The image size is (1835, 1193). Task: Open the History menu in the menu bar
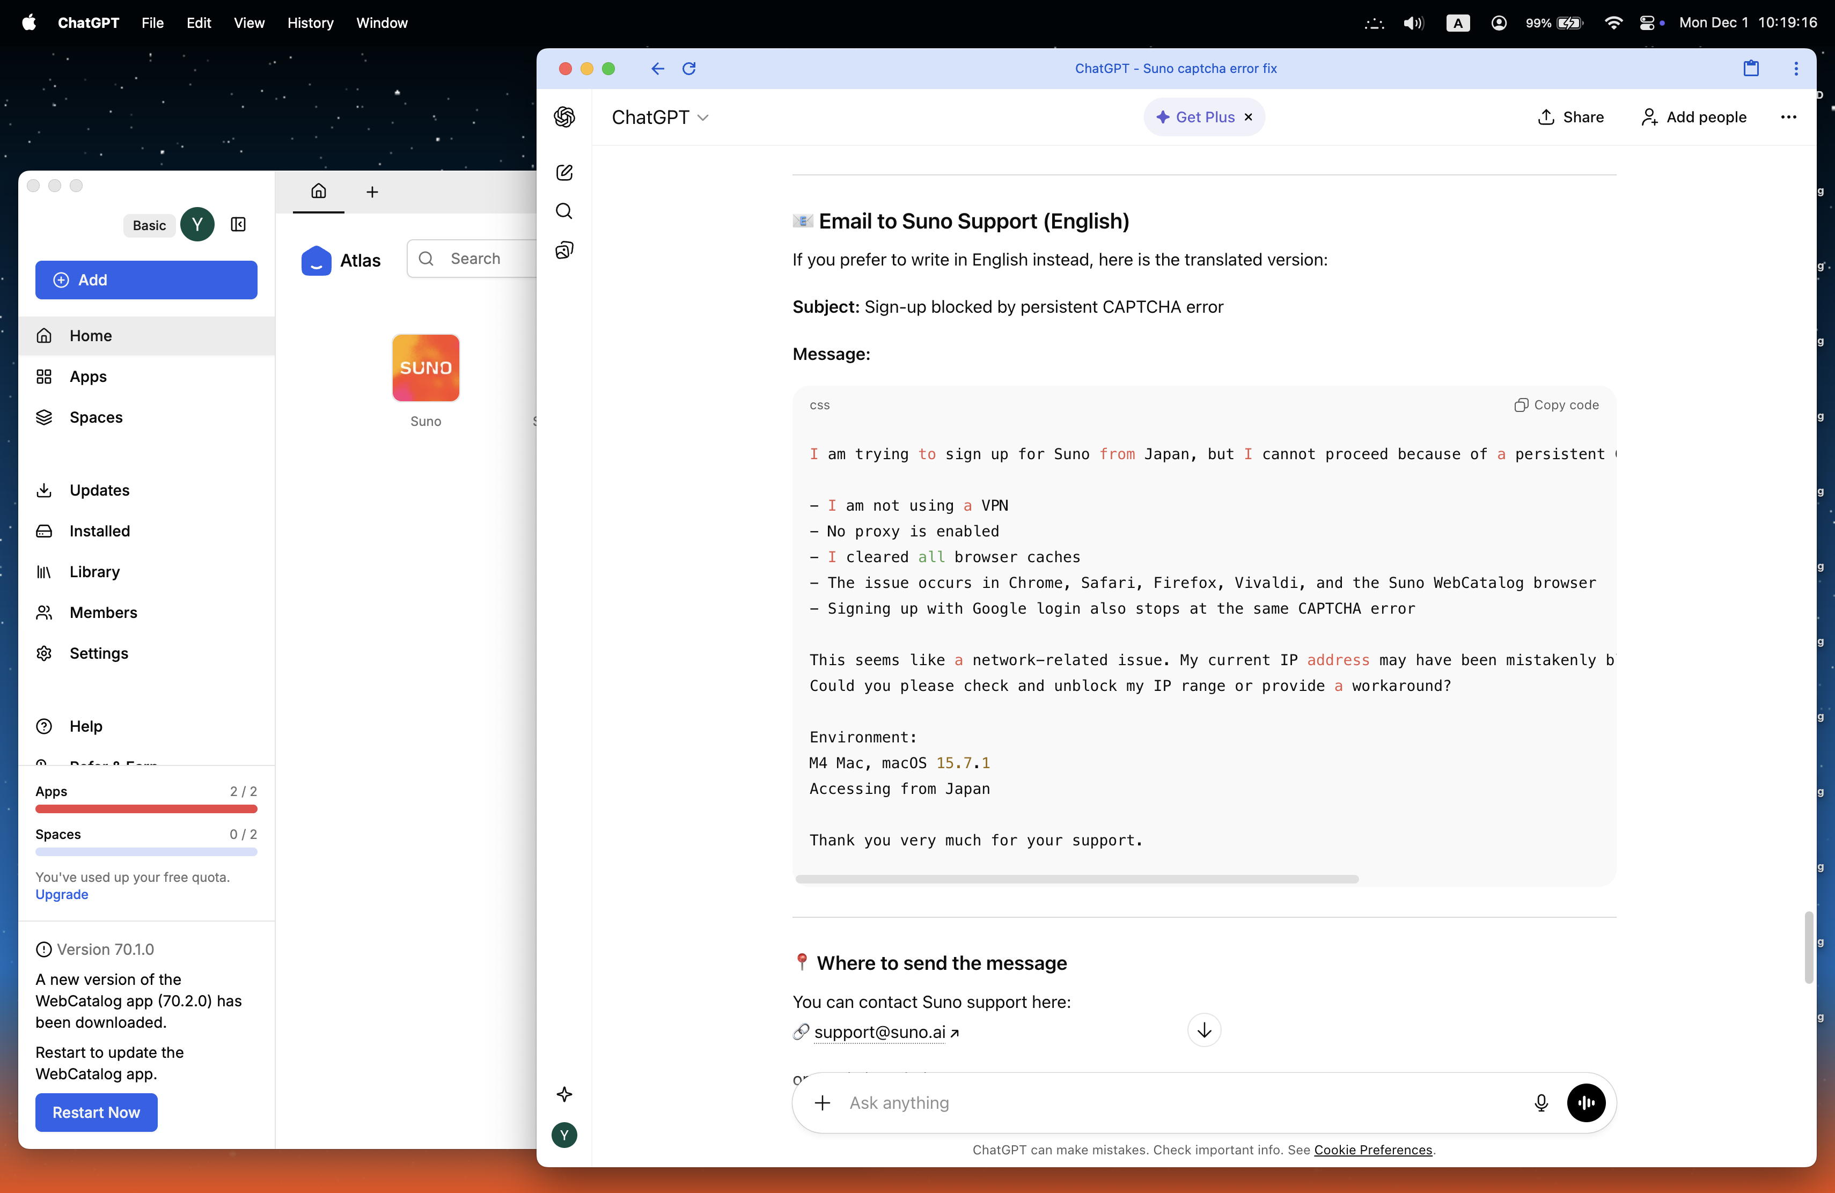pos(310,23)
